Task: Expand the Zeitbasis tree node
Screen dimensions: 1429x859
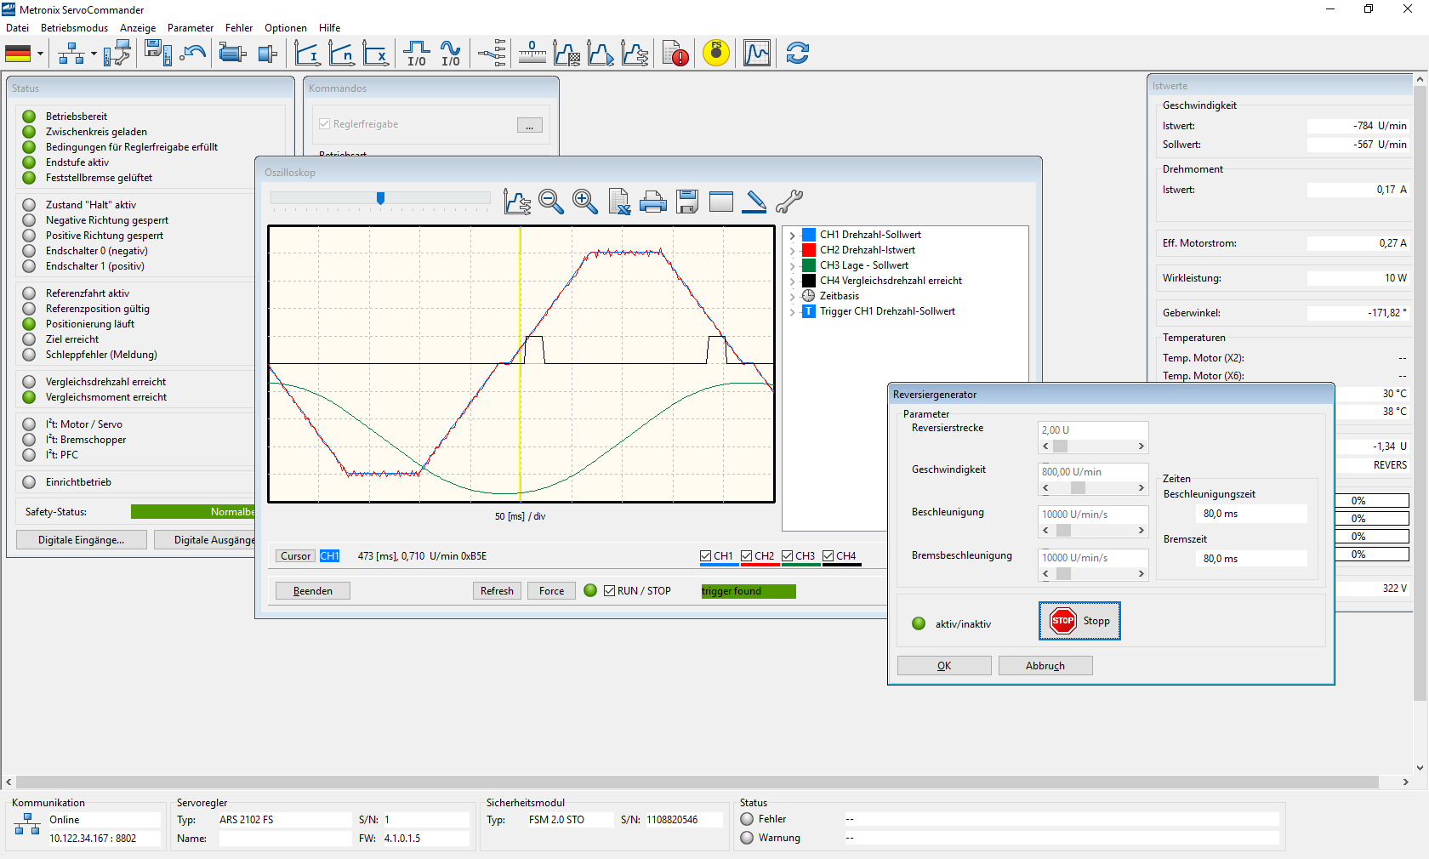Action: 793,297
